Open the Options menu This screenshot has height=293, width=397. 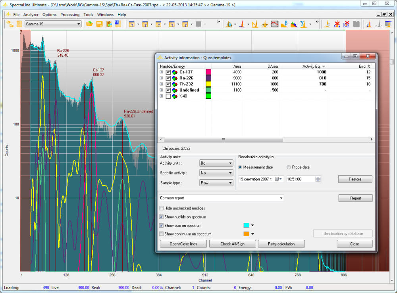click(49, 15)
